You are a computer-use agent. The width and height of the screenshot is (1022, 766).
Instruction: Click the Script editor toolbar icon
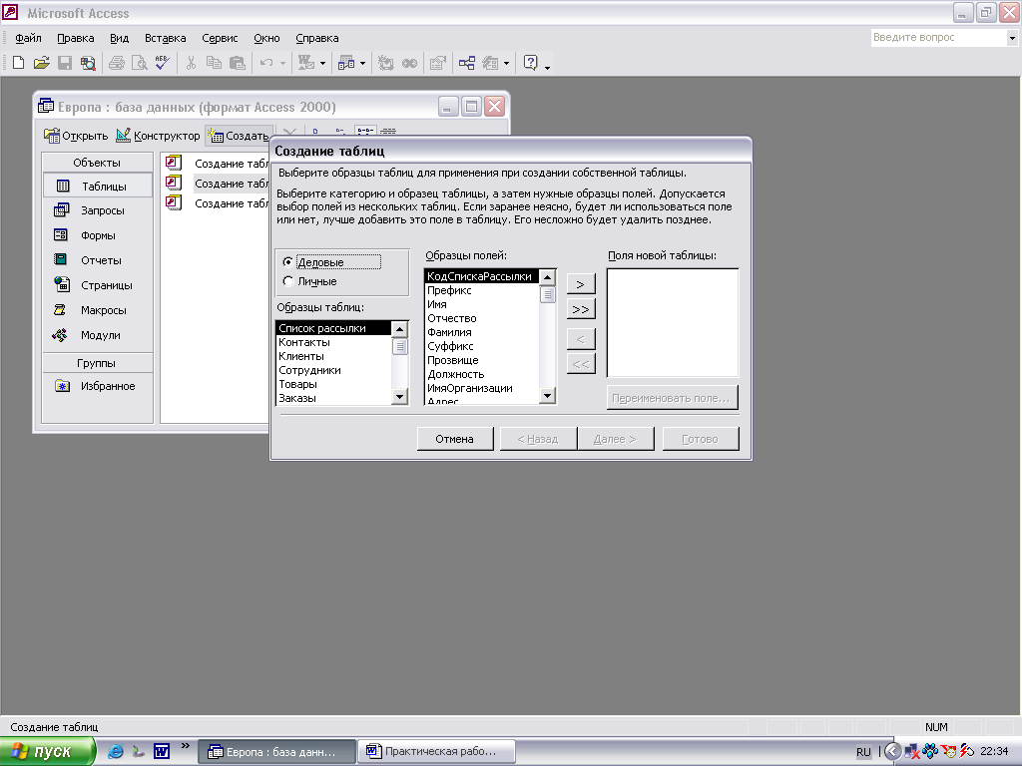tap(409, 63)
